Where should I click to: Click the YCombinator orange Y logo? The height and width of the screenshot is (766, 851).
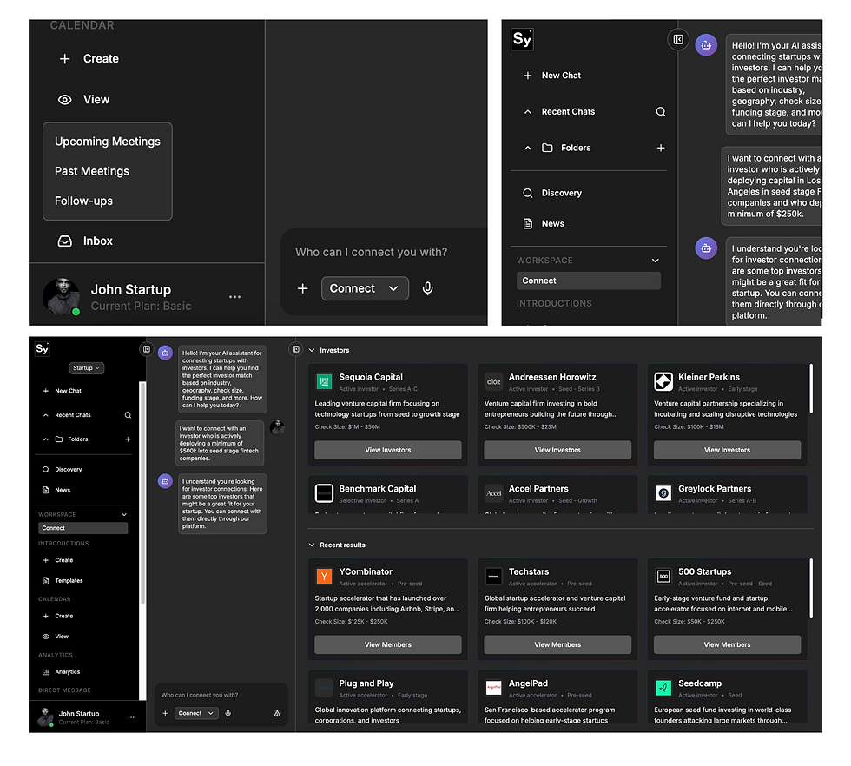tap(324, 577)
